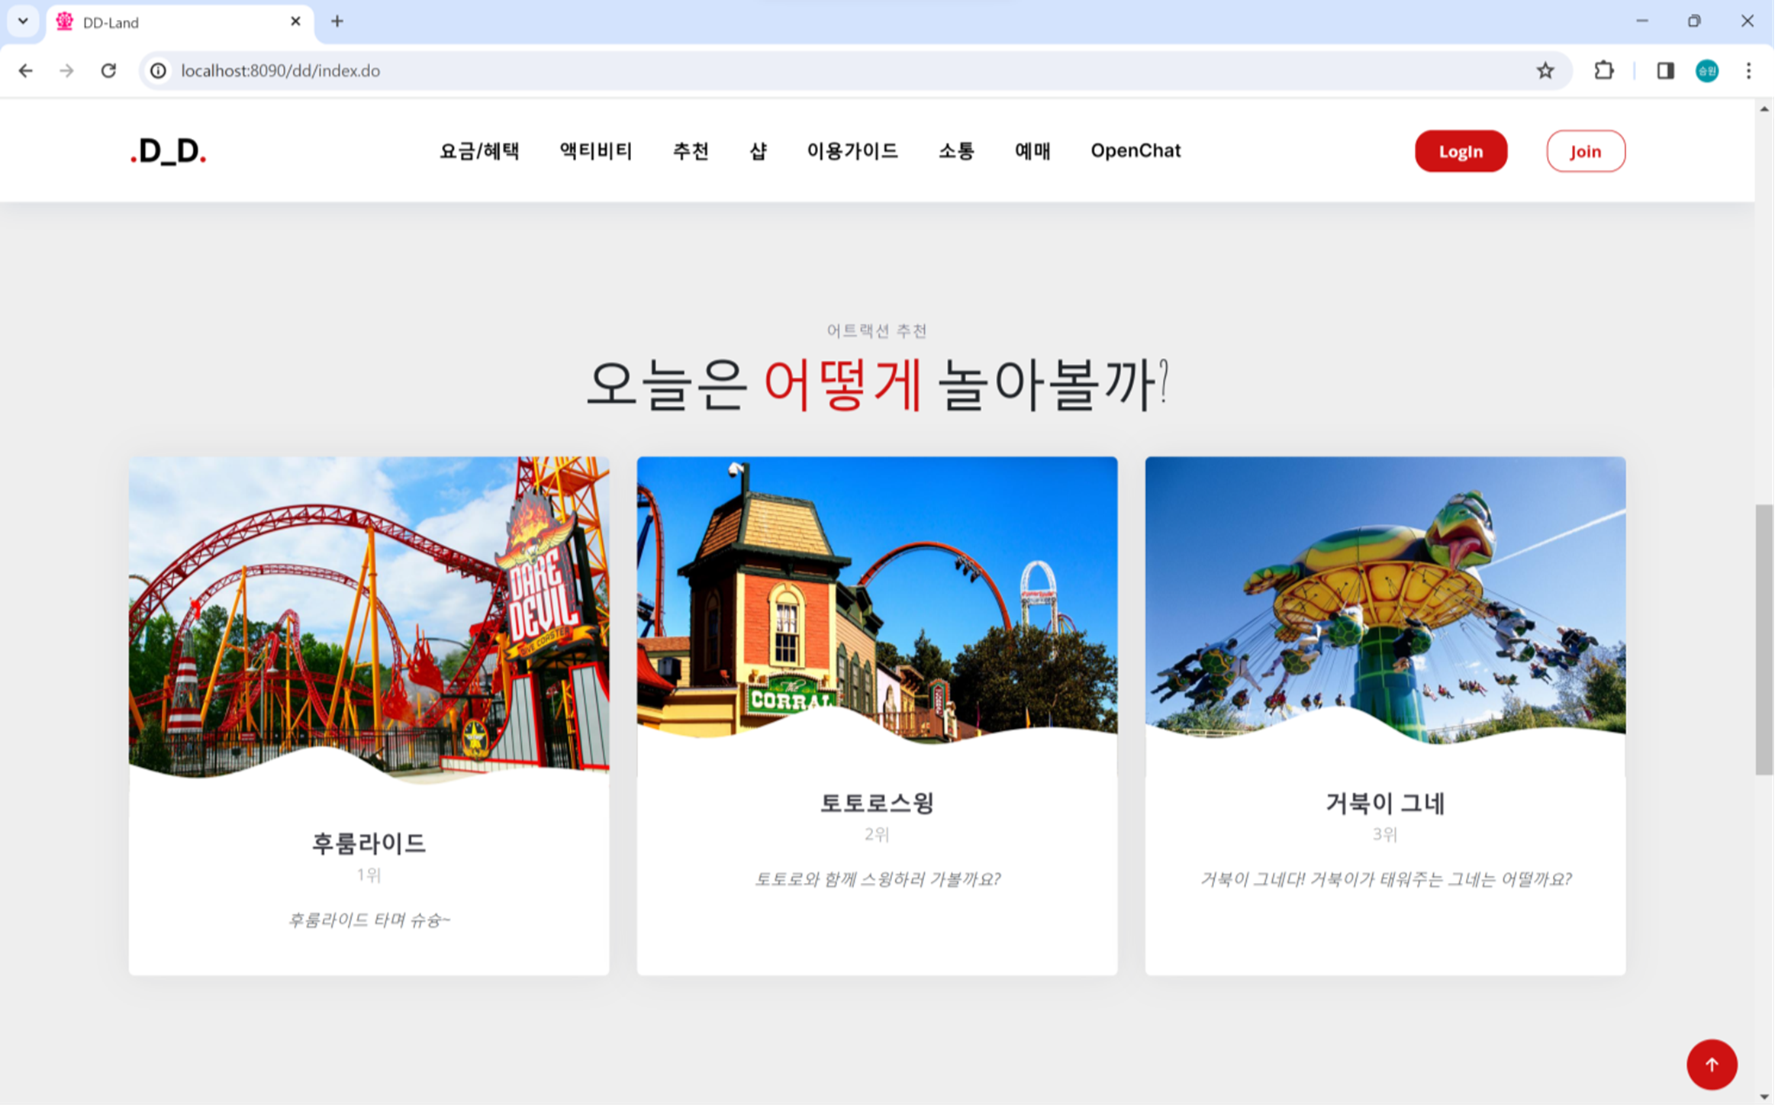Viewport: 1775px width, 1105px height.
Task: Click the Join button
Action: (1585, 151)
